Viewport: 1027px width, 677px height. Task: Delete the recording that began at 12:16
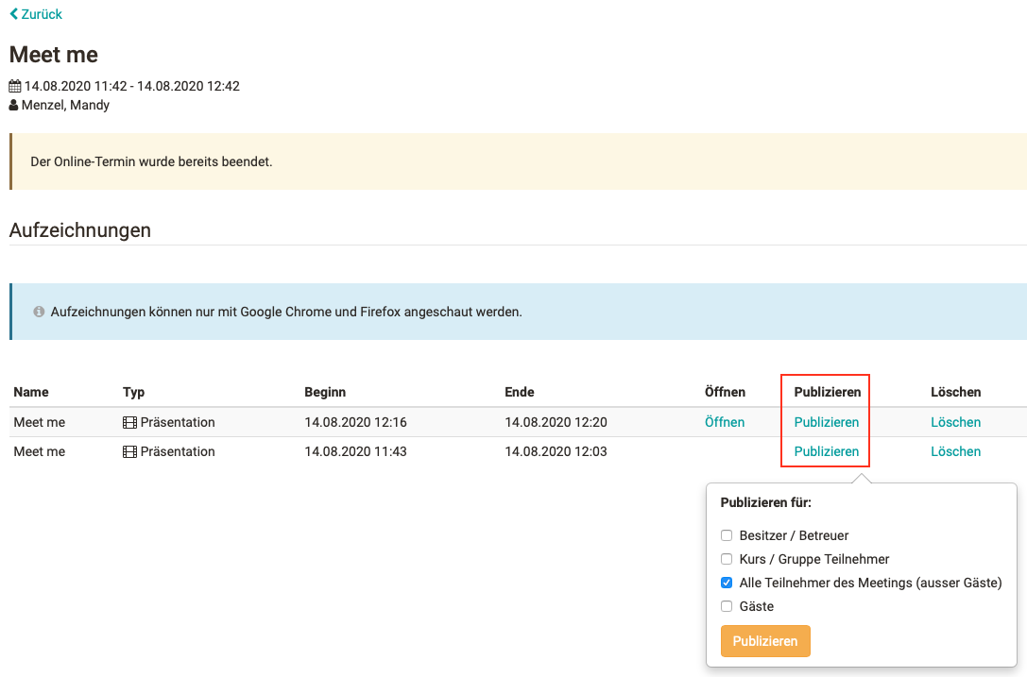click(955, 422)
